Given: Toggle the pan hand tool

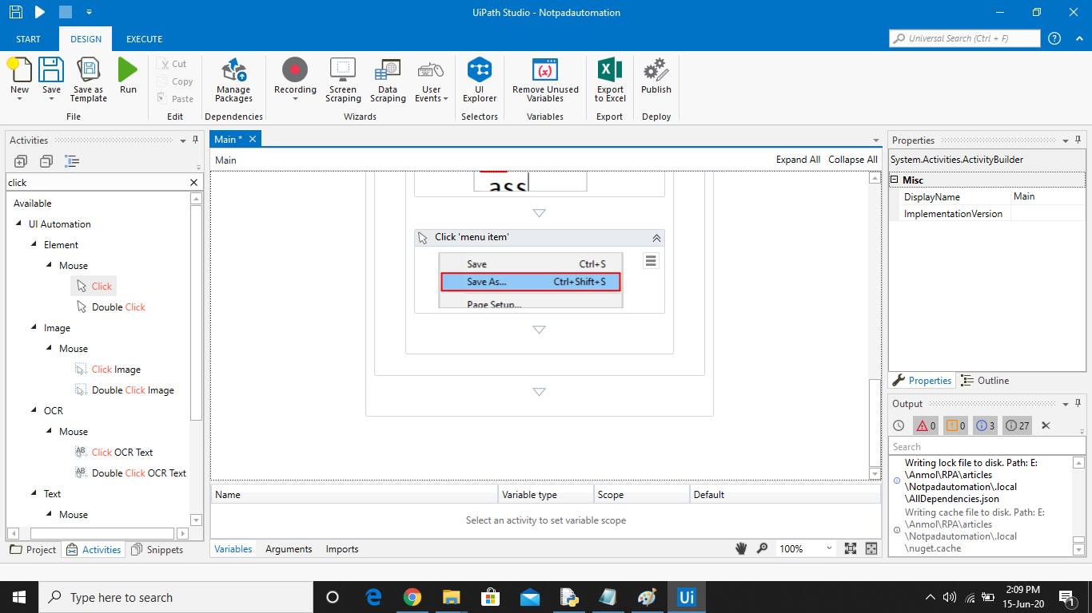Looking at the screenshot, I should (x=741, y=548).
